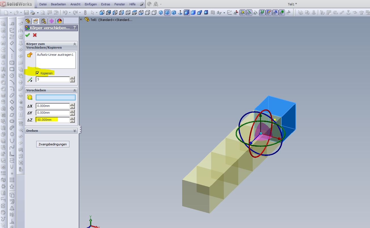The image size is (370, 228).
Task: Select the Rectangle sketch tool
Action: click(x=12, y=69)
